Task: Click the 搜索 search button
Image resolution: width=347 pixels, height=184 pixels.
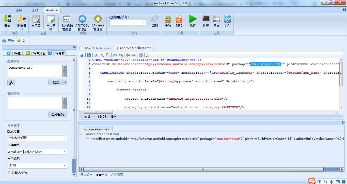Action: pos(56,82)
